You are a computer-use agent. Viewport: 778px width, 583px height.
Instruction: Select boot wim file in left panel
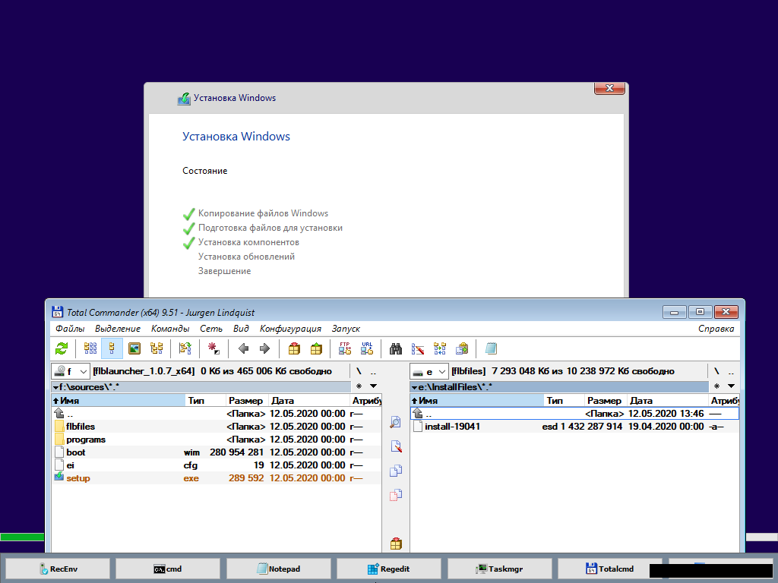click(x=217, y=452)
